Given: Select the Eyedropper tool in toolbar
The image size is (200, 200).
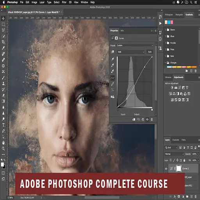Looking at the screenshot, I should click(x=3, y=48).
